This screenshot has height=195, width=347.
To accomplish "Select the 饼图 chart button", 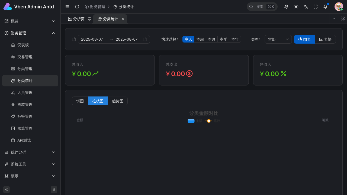I will point(80,101).
